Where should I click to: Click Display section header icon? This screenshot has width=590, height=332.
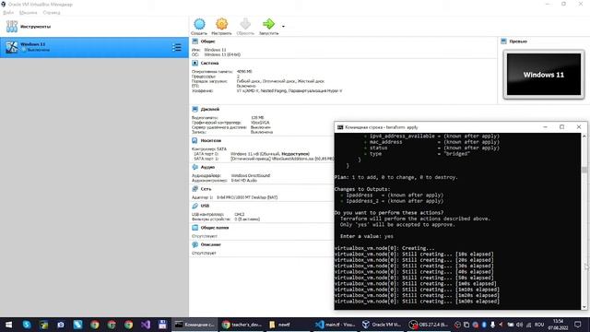[x=195, y=109]
